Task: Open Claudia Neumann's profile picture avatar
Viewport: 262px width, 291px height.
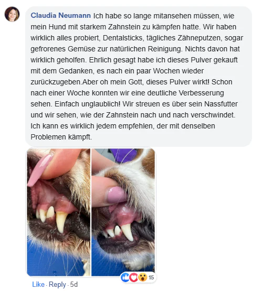Action: (x=12, y=14)
